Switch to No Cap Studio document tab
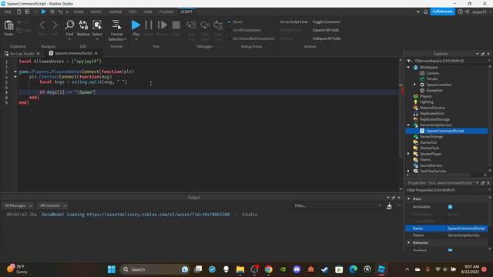 point(22,53)
